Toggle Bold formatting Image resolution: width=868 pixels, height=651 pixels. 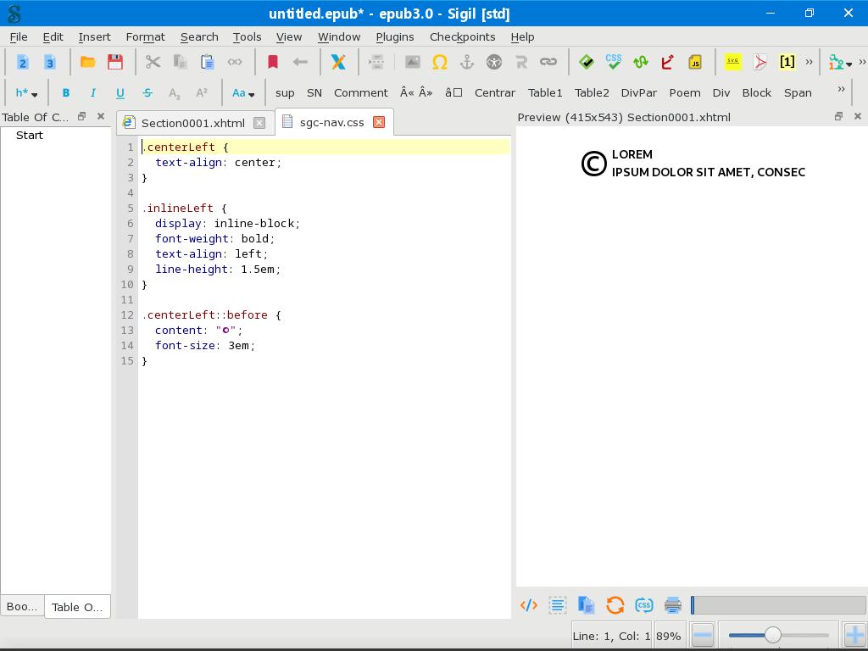coord(66,92)
